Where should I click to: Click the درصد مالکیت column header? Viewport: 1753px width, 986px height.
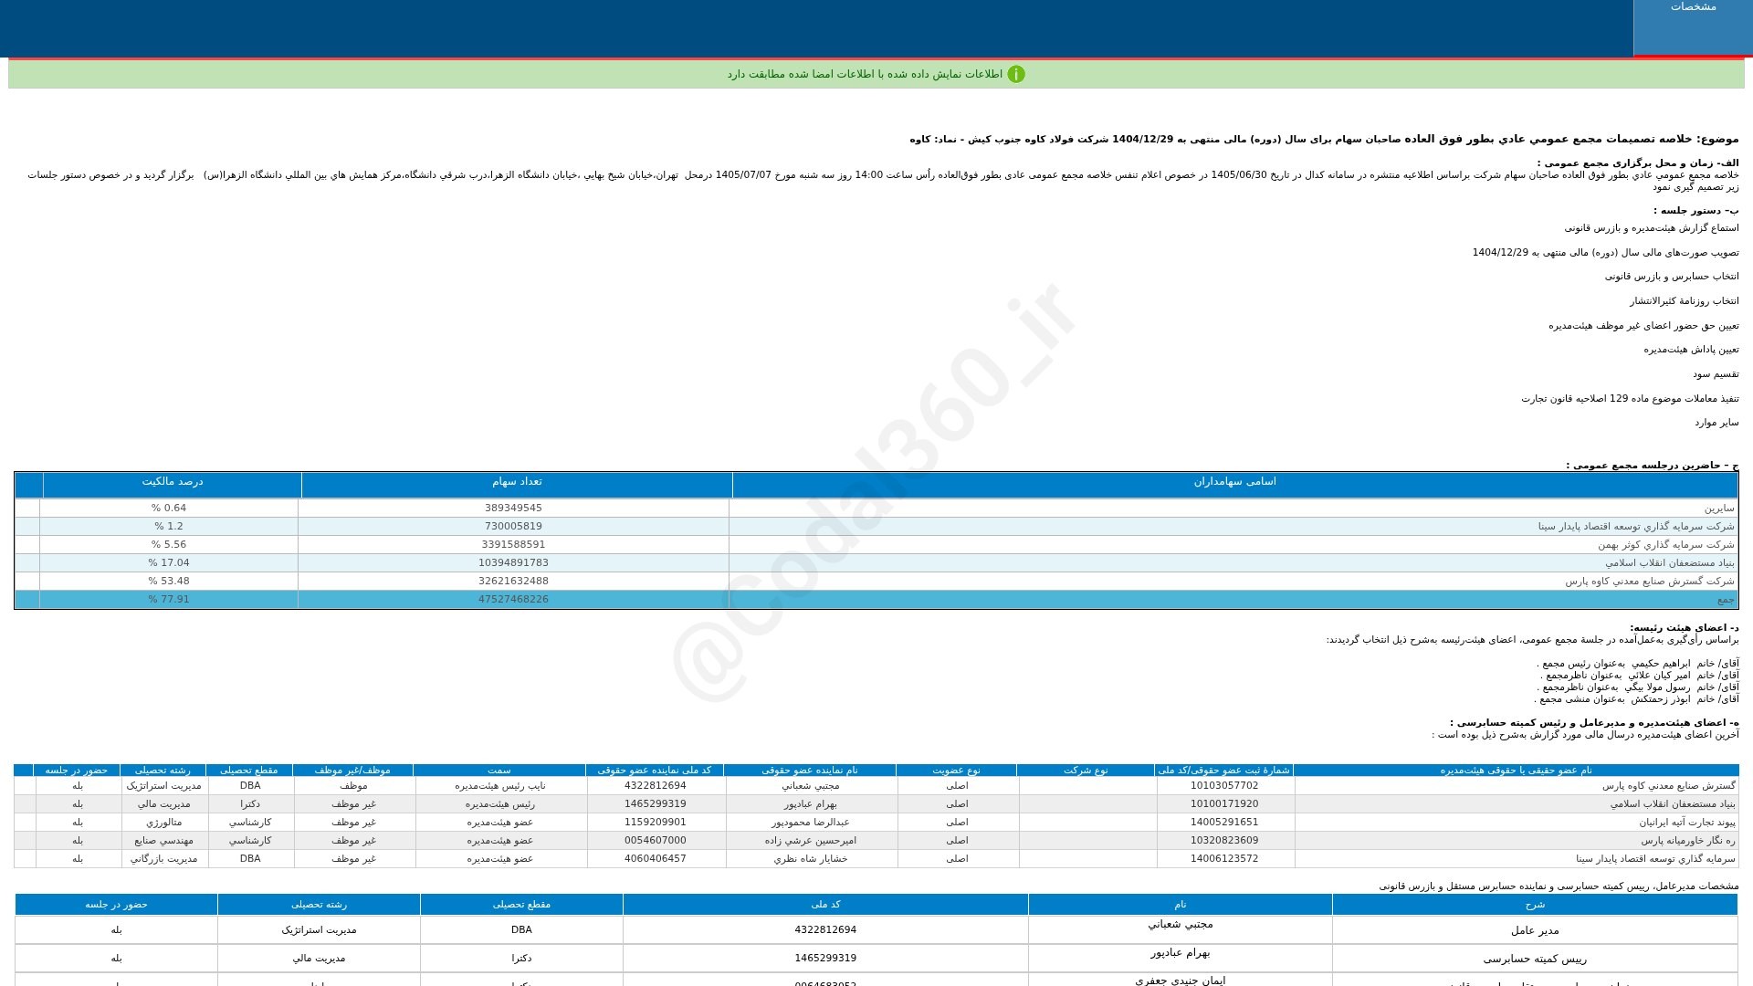173,482
